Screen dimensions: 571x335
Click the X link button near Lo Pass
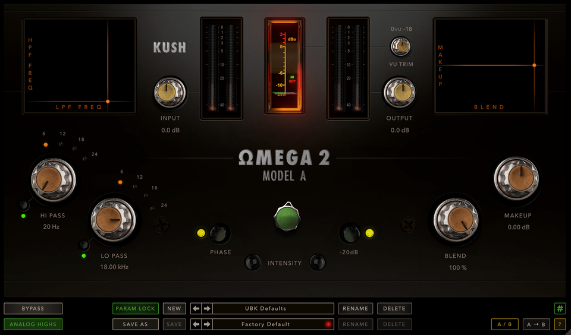pyautogui.click(x=161, y=225)
